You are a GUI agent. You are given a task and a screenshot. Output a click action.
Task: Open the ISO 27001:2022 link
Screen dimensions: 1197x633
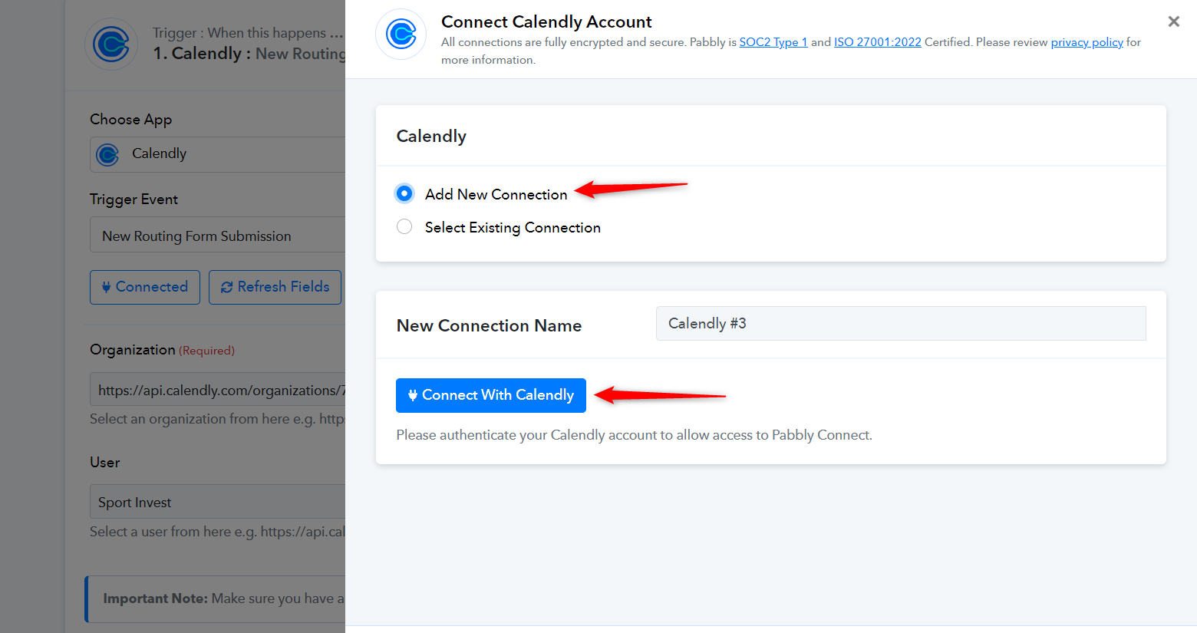878,42
